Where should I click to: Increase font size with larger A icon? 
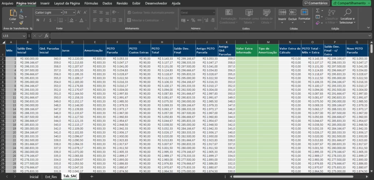[79, 12]
